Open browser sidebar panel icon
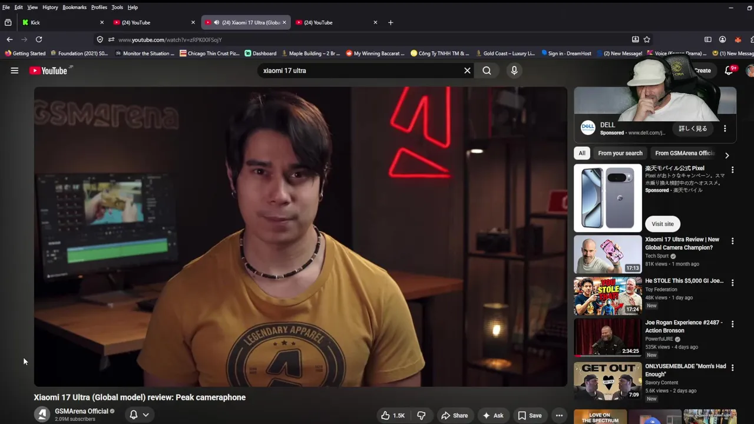This screenshot has width=754, height=424. tap(708, 39)
